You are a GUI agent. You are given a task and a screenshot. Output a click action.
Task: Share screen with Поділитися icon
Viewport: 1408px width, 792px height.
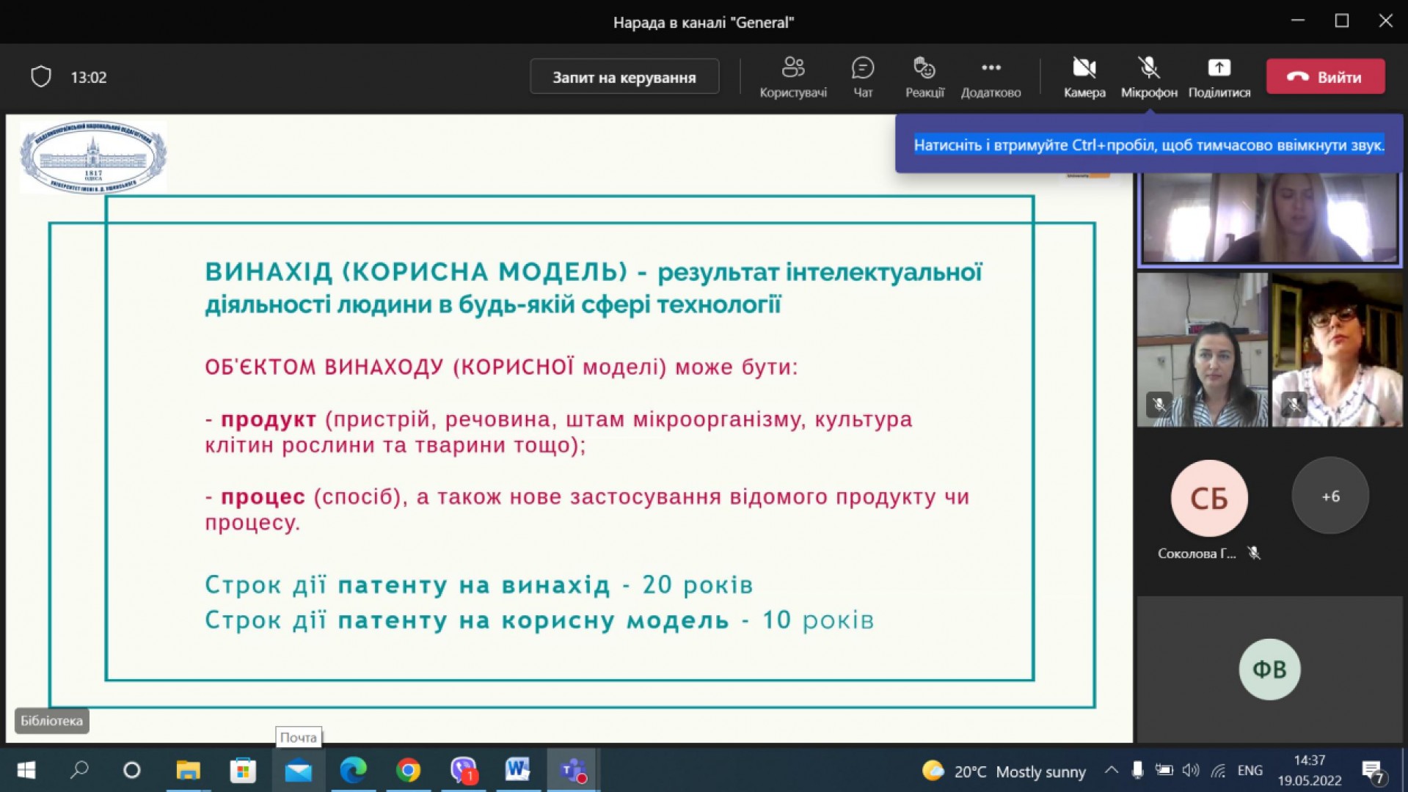click(x=1219, y=76)
